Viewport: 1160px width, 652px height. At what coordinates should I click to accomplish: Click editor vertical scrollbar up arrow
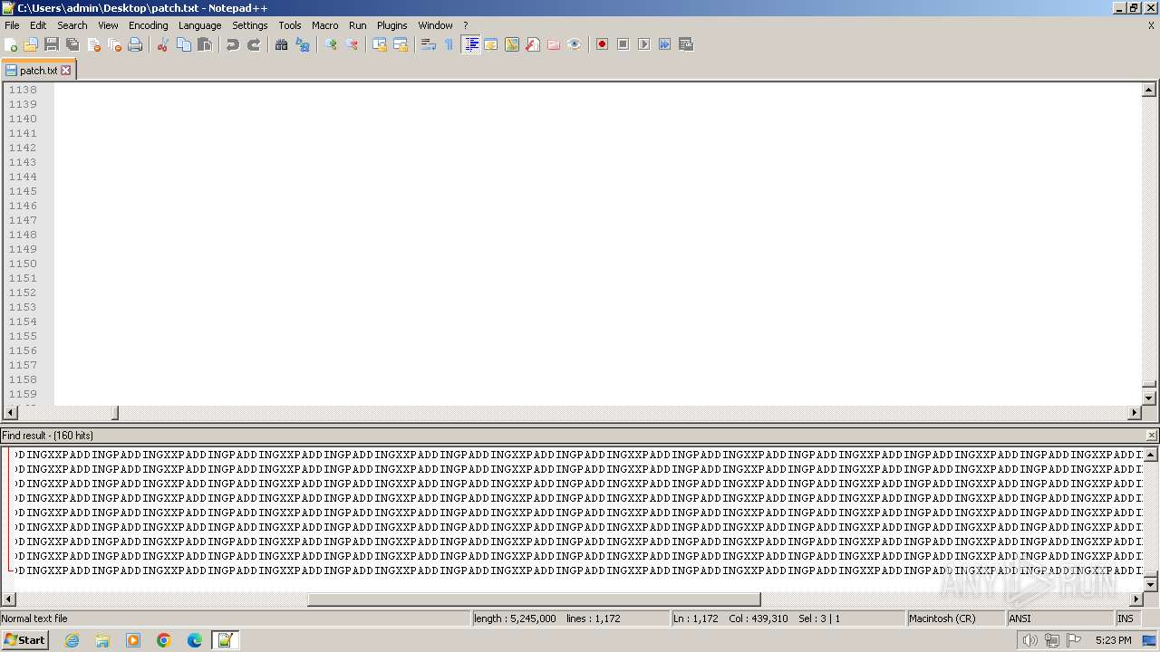pos(1149,90)
